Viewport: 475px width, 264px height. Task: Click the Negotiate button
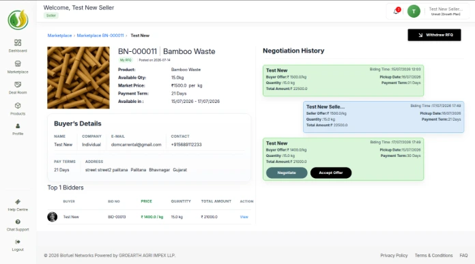tap(287, 173)
